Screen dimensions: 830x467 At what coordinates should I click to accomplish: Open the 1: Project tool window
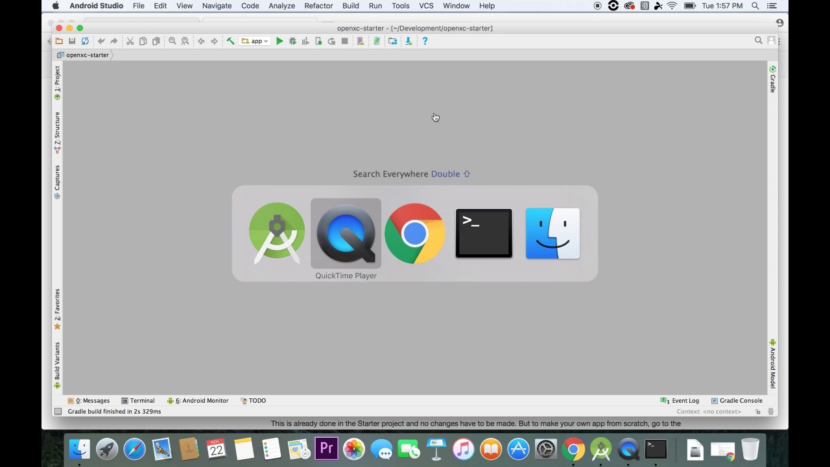[x=57, y=82]
